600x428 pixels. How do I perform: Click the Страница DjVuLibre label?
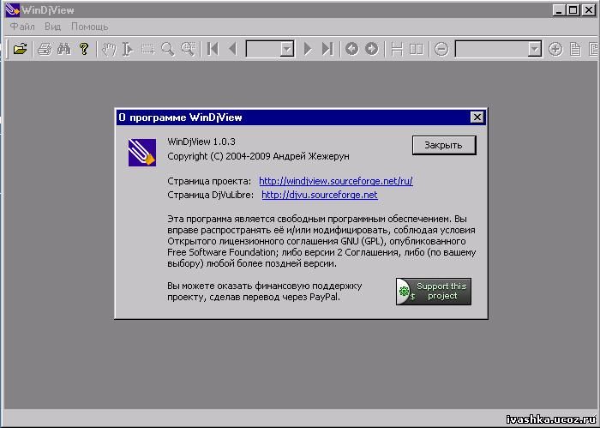coord(211,195)
